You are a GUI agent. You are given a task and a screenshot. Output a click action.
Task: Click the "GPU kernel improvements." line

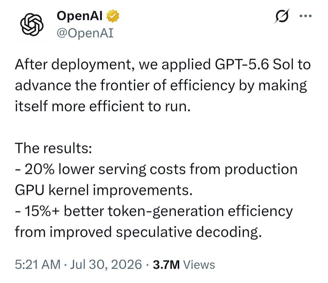pyautogui.click(x=104, y=190)
